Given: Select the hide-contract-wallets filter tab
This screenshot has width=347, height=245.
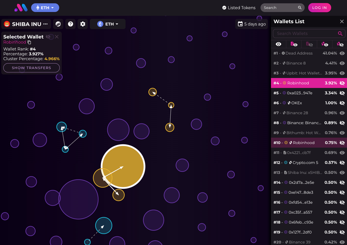Looking at the screenshot, I should [309, 44].
